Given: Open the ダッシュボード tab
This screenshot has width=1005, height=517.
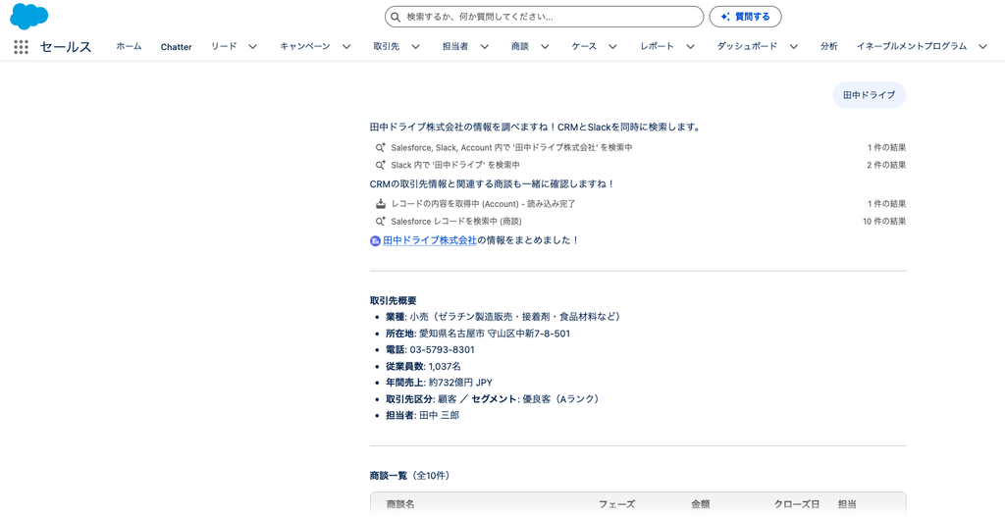Looking at the screenshot, I should pos(747,46).
